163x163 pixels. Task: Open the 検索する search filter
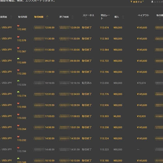tap(137, 2)
